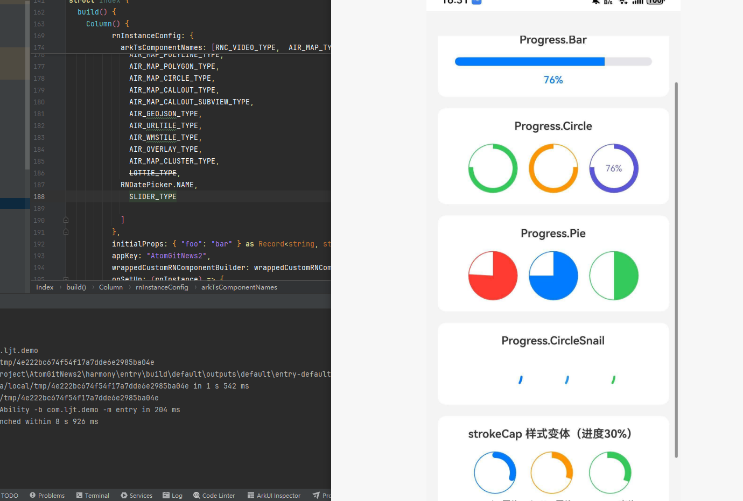Image resolution: width=743 pixels, height=501 pixels.
Task: Click the '.ljt.demo' console output line
Action: [x=19, y=350]
